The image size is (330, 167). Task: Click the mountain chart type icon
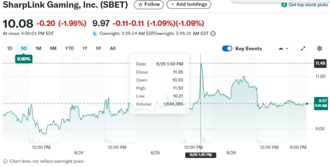[x=281, y=49]
